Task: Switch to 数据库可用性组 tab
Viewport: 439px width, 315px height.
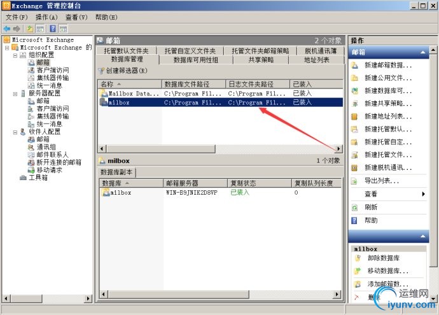Action: tap(196, 60)
